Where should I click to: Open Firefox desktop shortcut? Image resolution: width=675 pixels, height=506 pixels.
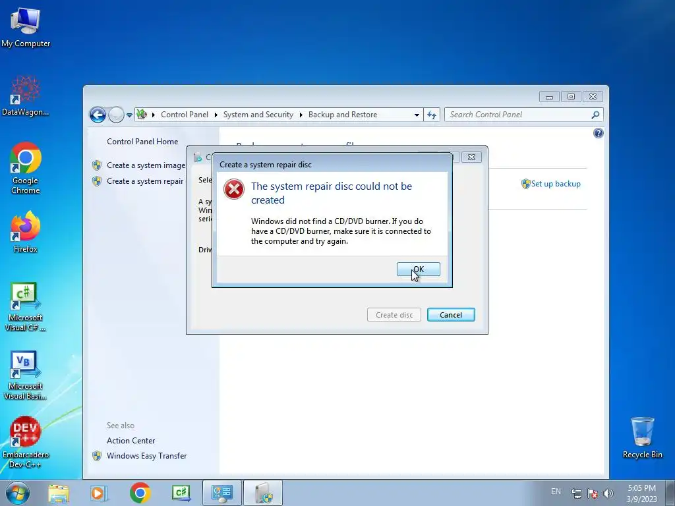[26, 233]
